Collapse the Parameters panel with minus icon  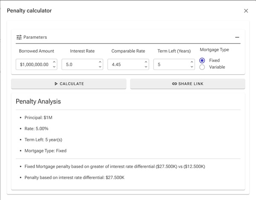point(237,38)
